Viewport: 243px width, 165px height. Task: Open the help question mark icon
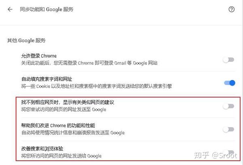pos(232,9)
